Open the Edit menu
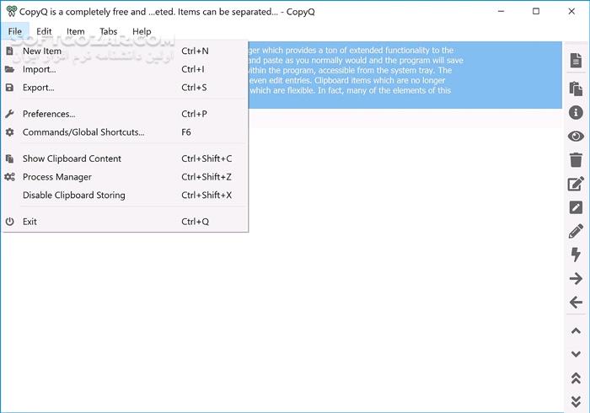 tap(44, 31)
